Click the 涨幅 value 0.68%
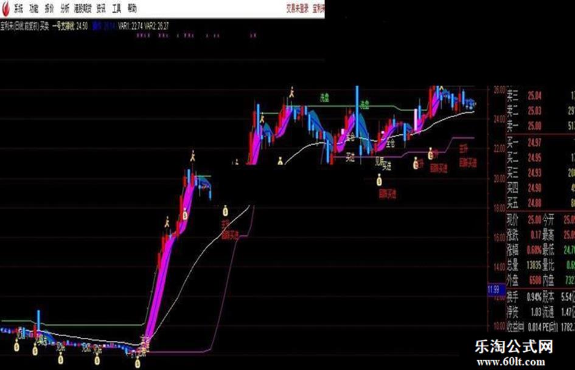Screen dimensions: 575x370 click(534, 250)
